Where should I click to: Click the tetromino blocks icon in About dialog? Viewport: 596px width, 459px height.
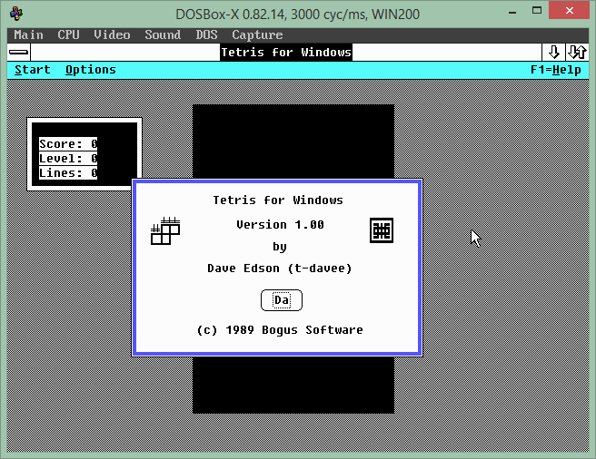[165, 230]
